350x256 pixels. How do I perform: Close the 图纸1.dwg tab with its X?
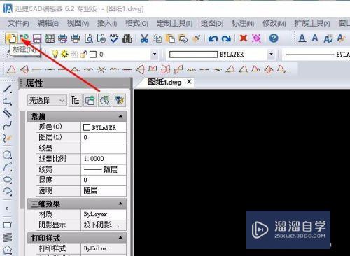tap(189, 82)
